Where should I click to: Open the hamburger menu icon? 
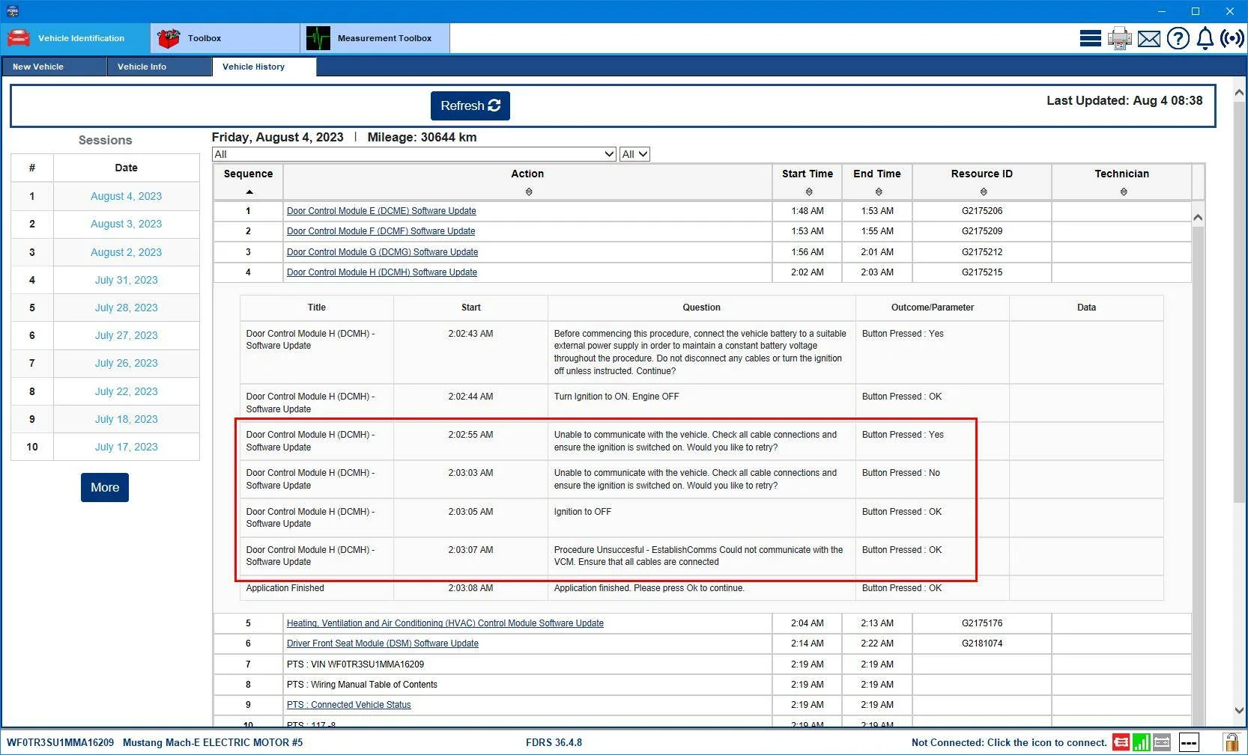click(1090, 38)
